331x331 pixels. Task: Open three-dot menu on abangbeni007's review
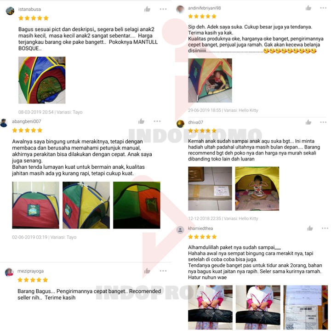point(157,121)
